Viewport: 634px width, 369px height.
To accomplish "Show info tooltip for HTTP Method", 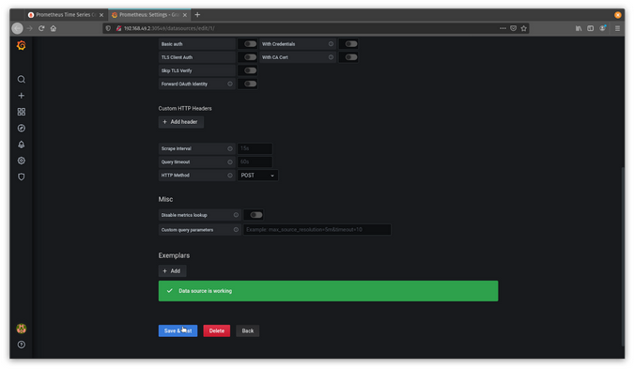I will point(230,176).
